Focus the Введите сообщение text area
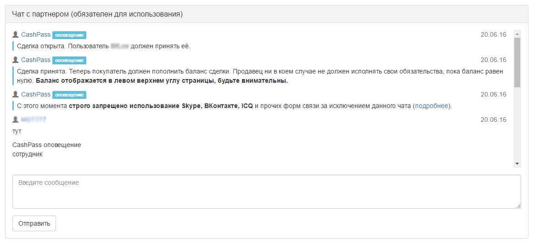Image resolution: width=534 pixels, height=245 pixels. pos(267,192)
